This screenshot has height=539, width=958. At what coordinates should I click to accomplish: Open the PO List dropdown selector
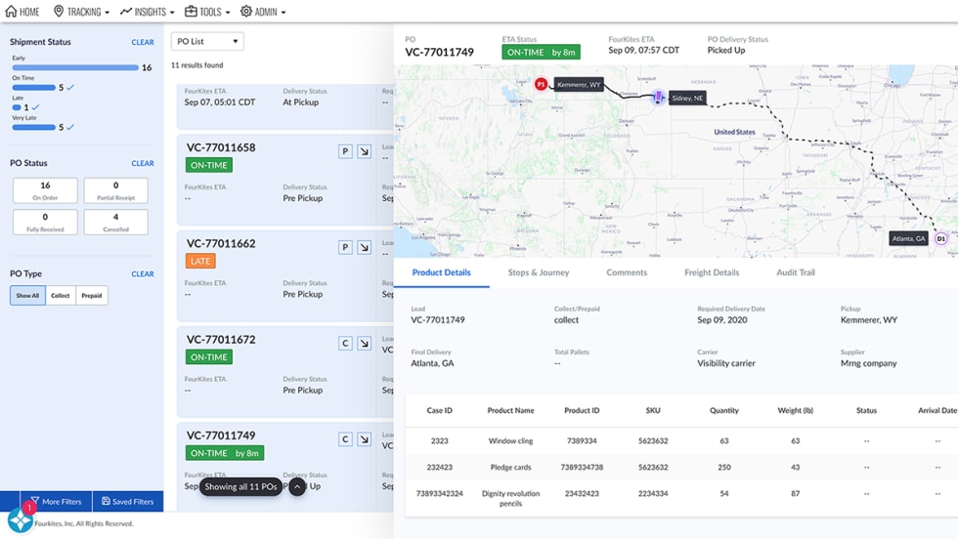click(x=207, y=41)
